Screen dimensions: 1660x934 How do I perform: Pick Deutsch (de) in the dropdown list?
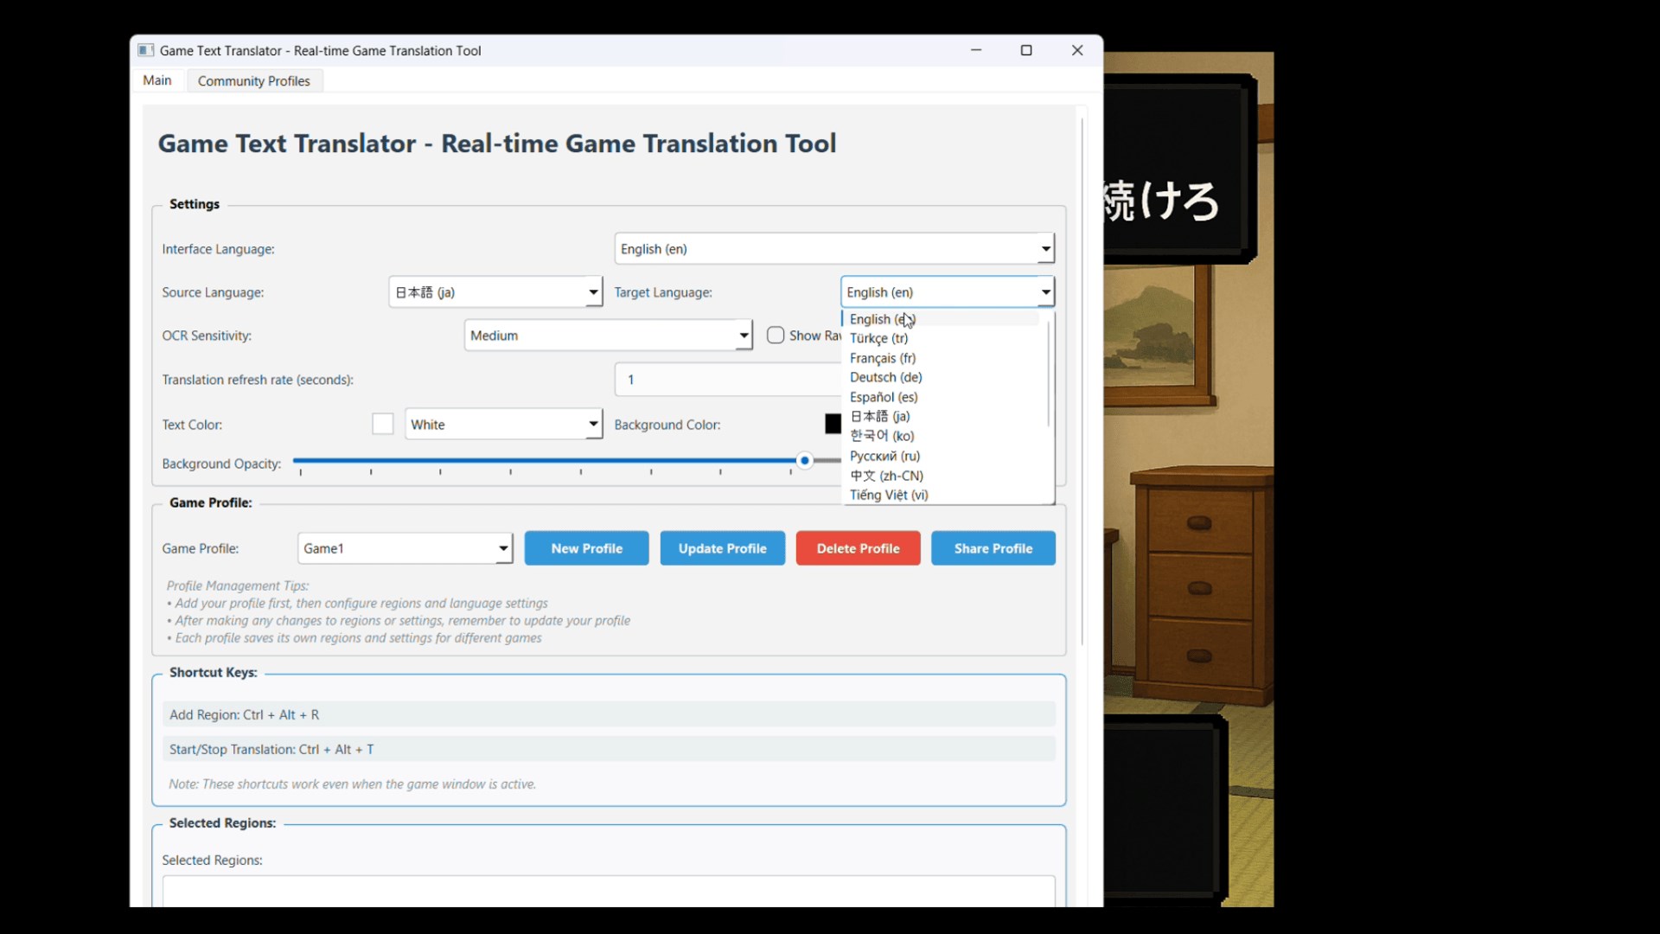(x=885, y=377)
